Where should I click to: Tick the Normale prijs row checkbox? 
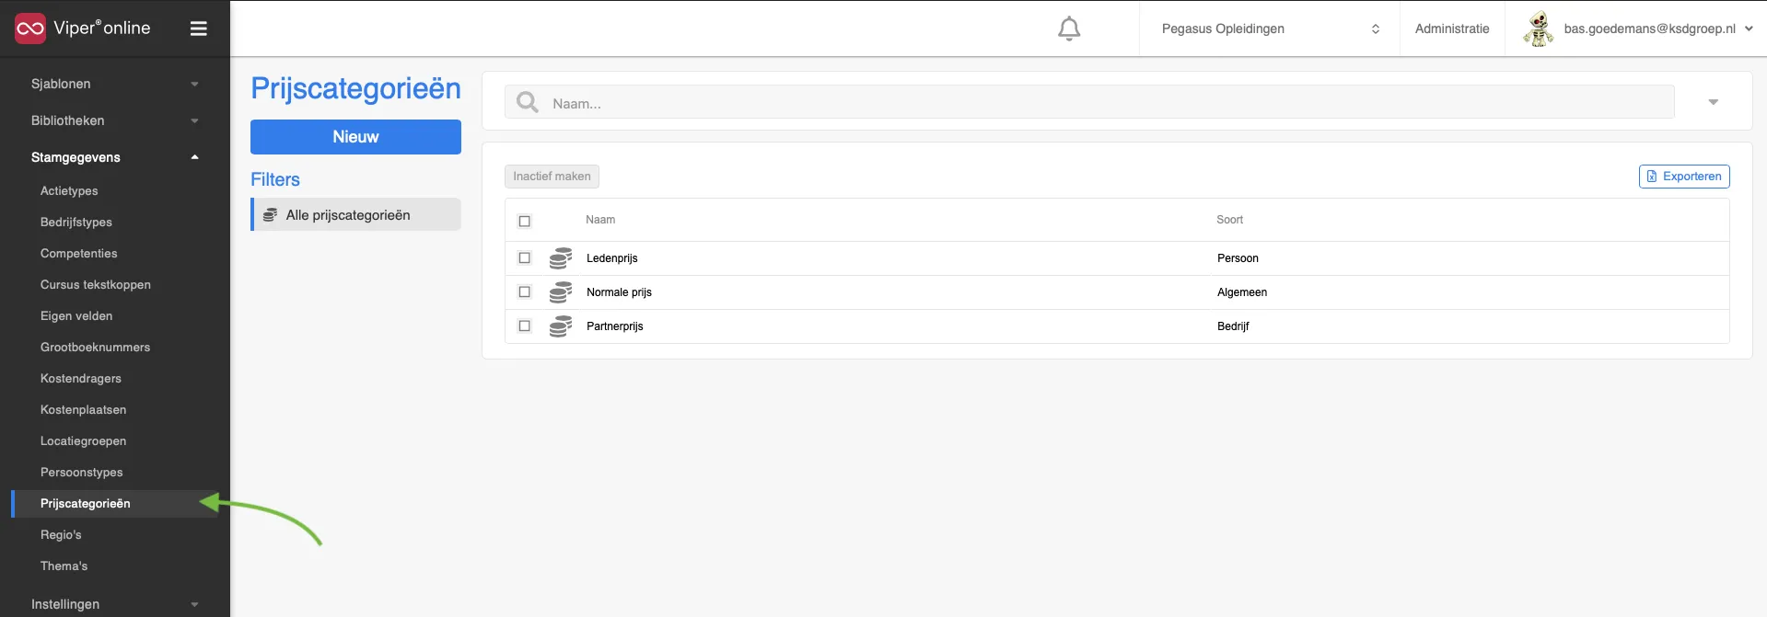pos(525,292)
